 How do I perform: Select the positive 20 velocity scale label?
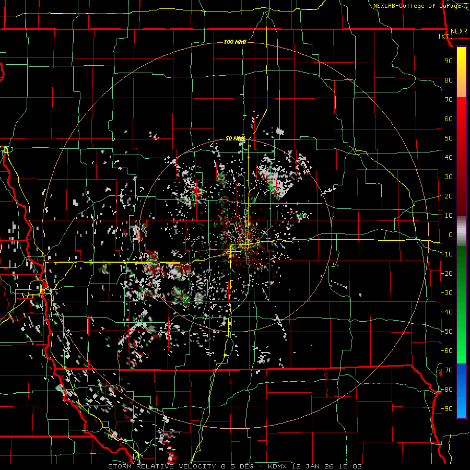pos(449,196)
